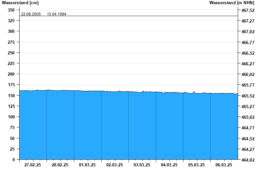Click the 05.03.25 date label
Viewport: 257px width, 177px height.
197,165
